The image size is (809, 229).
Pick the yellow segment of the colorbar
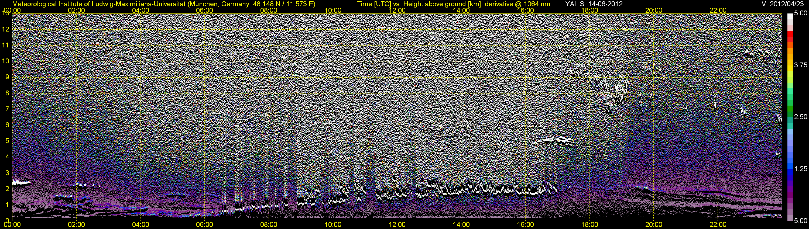[x=790, y=67]
